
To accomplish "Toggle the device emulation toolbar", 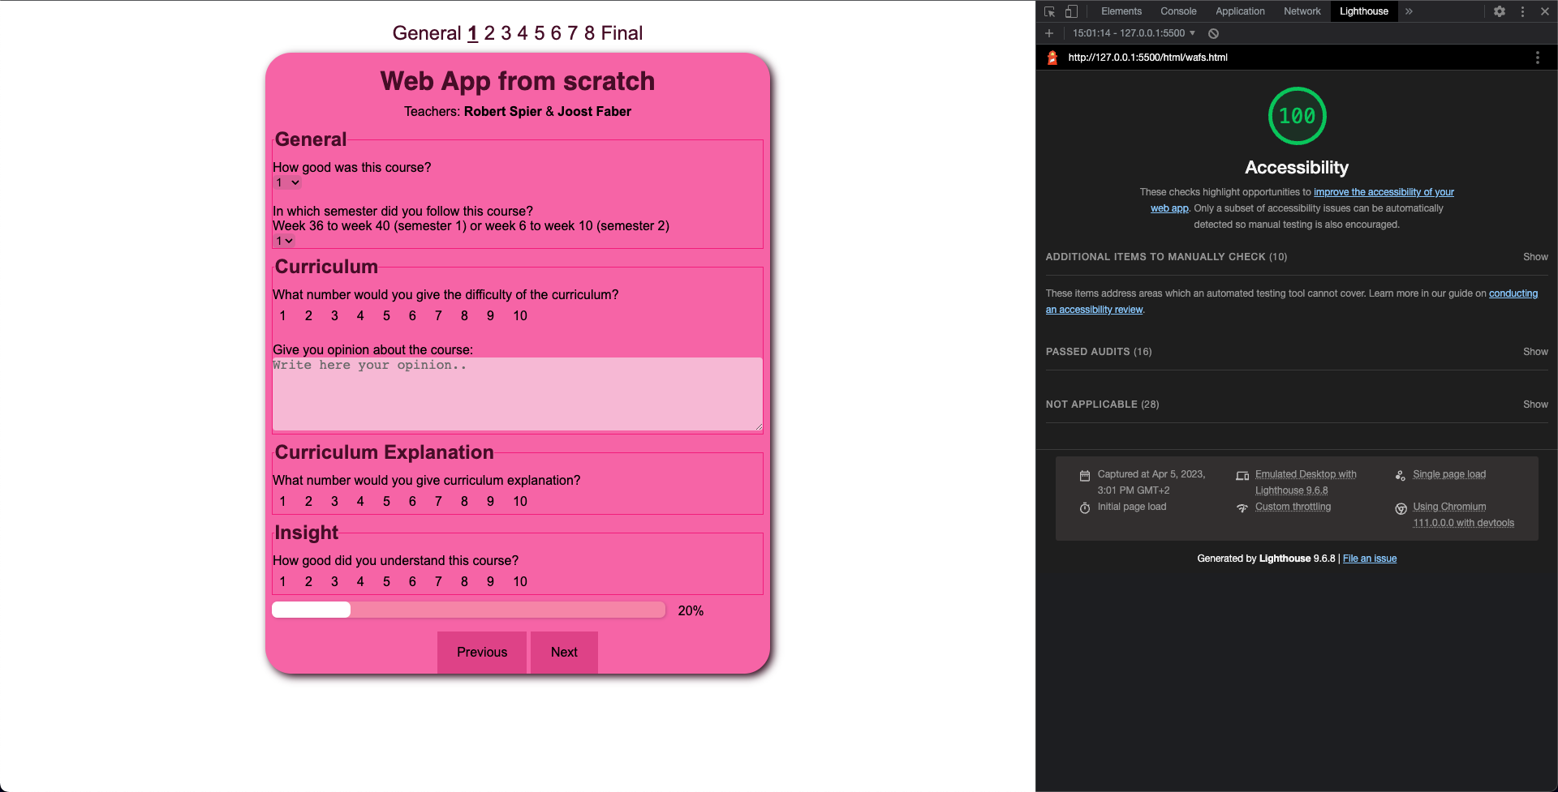I will pyautogui.click(x=1071, y=11).
